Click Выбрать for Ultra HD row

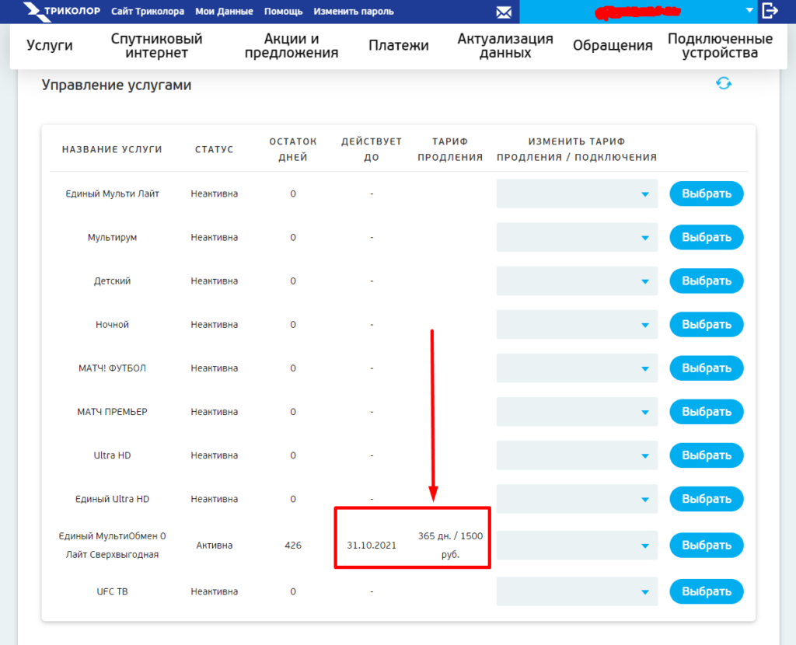[x=706, y=455]
